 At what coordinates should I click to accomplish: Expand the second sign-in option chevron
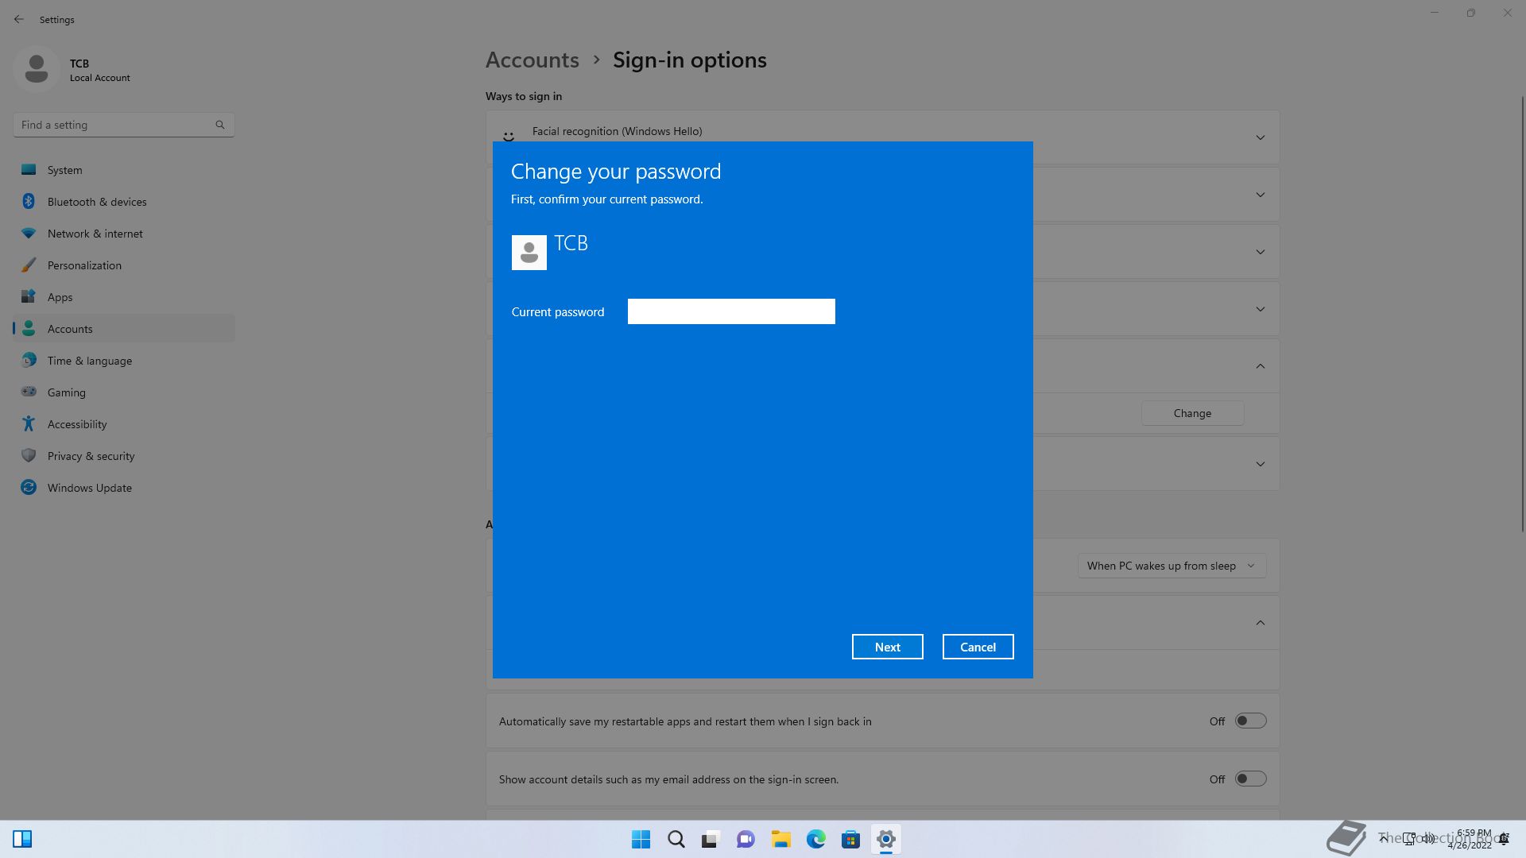(x=1261, y=195)
